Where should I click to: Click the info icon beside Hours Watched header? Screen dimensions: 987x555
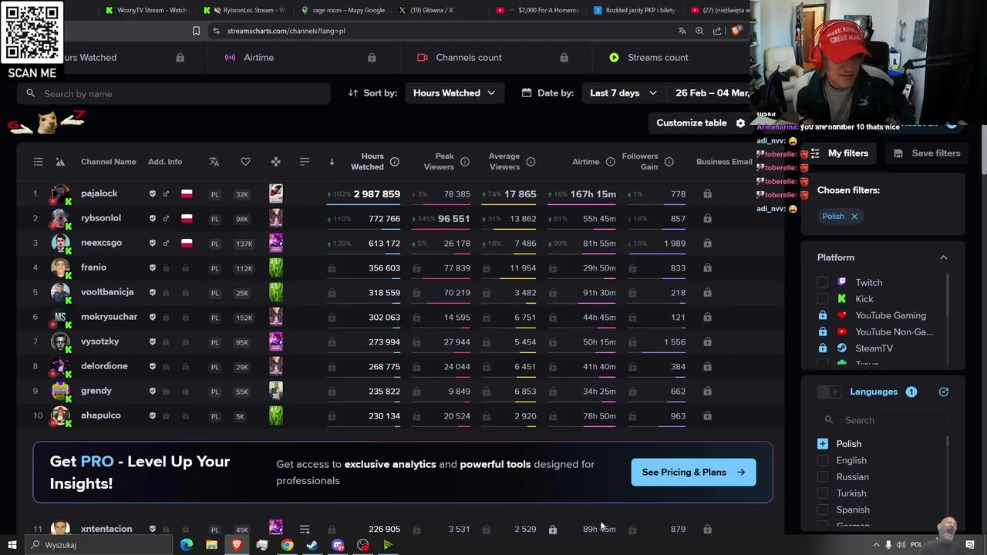click(394, 162)
